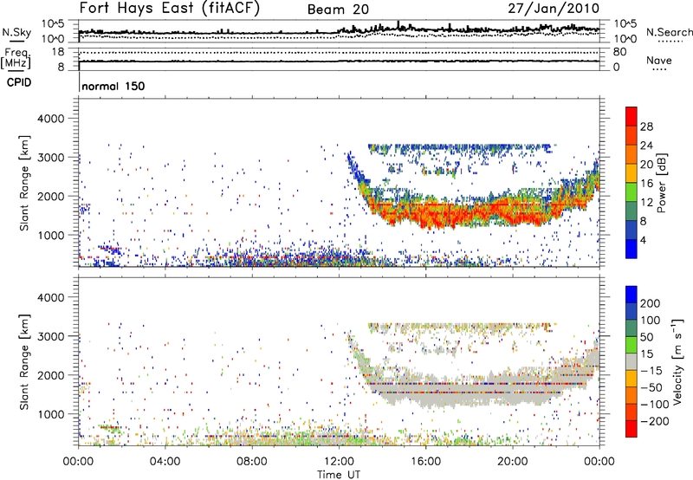Image resolution: width=693 pixels, height=480 pixels.
Task: Click the 'Slant Range [km]' label of the power panel
Action: click(x=24, y=183)
